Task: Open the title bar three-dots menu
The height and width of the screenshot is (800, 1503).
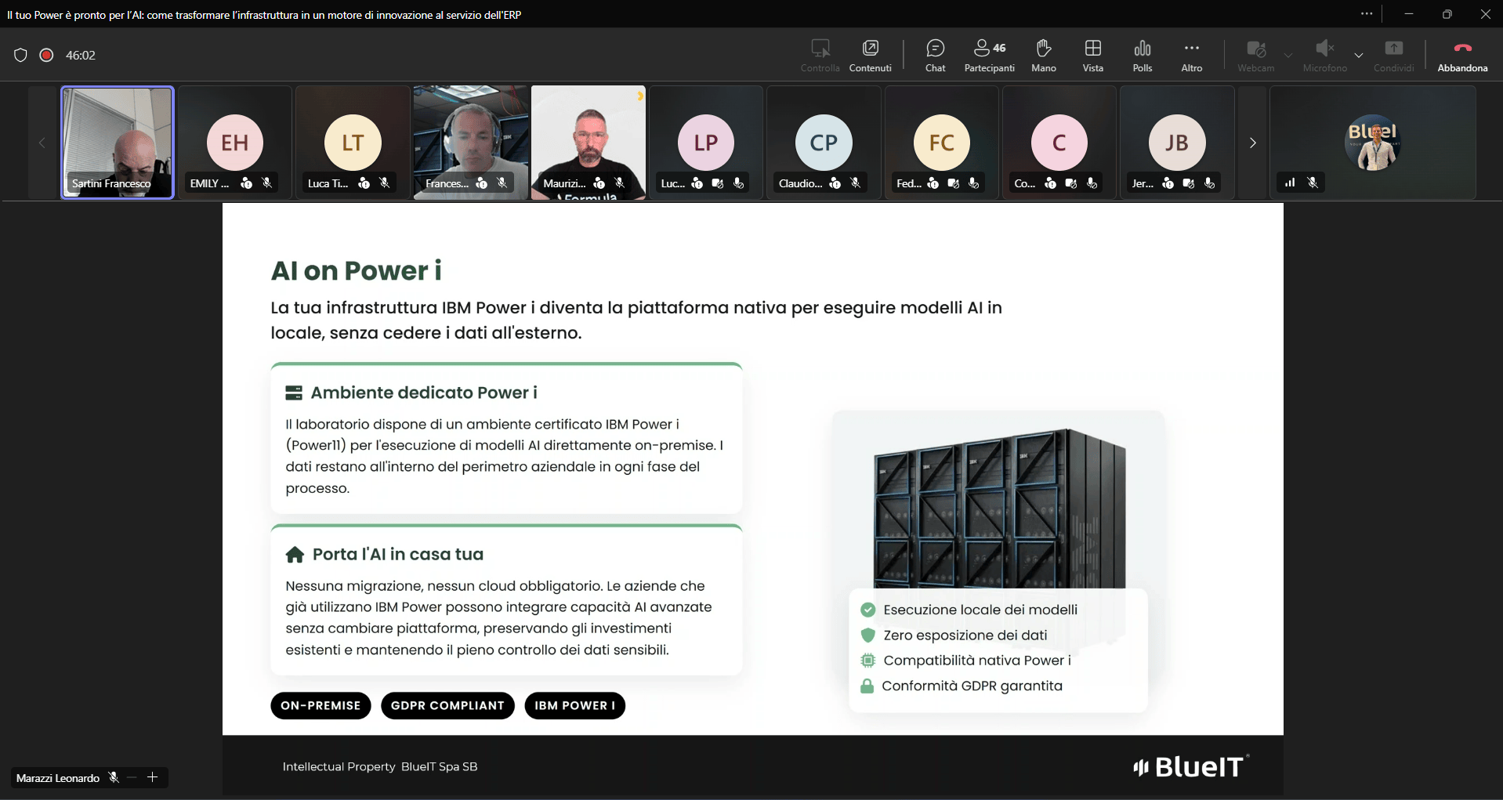Action: pyautogui.click(x=1367, y=14)
